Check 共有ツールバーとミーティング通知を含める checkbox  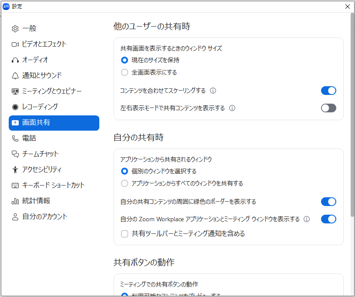[125, 234]
